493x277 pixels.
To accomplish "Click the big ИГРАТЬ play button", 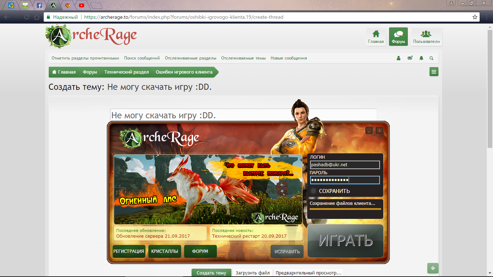I will point(345,241).
